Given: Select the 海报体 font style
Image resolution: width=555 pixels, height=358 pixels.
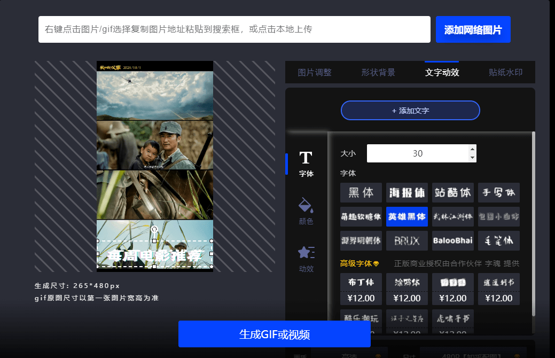Looking at the screenshot, I should point(407,192).
